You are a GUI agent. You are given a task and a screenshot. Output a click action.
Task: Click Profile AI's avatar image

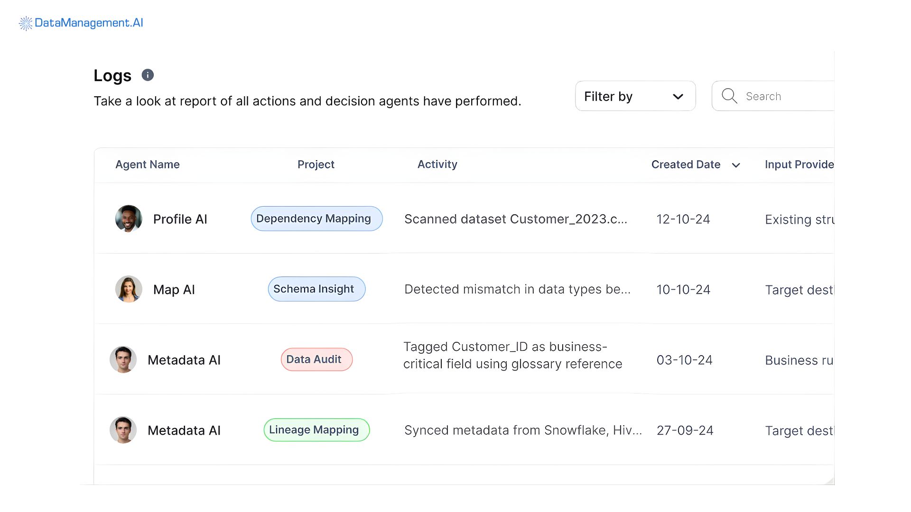click(128, 219)
